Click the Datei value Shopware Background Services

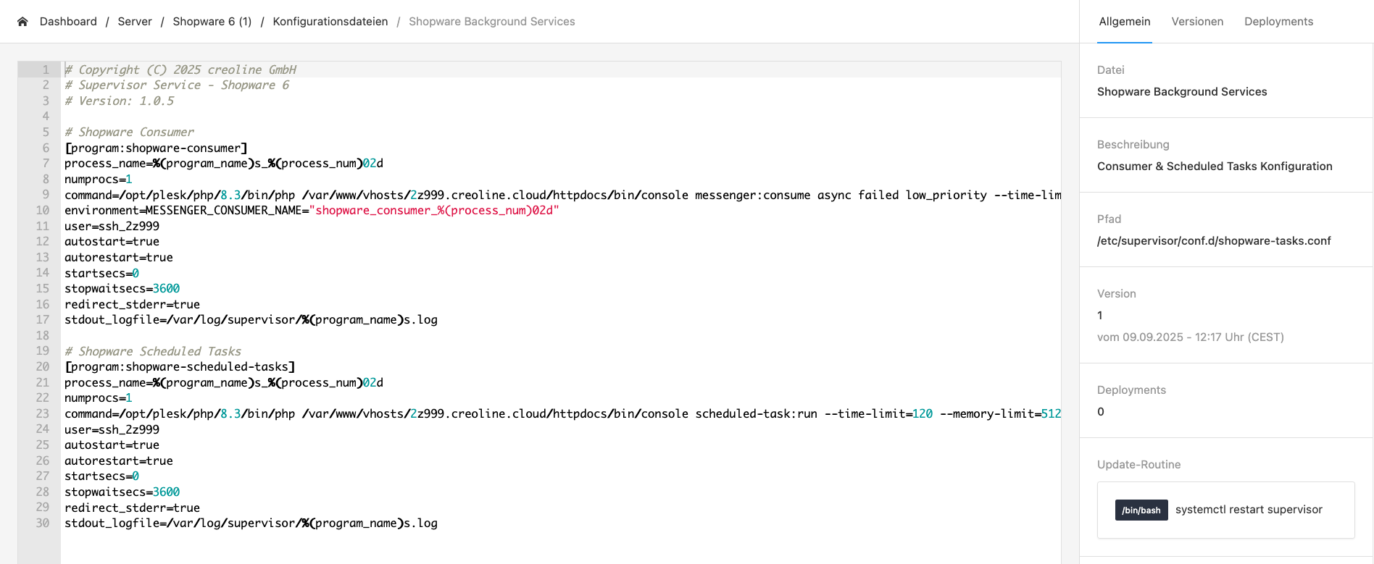(1182, 92)
